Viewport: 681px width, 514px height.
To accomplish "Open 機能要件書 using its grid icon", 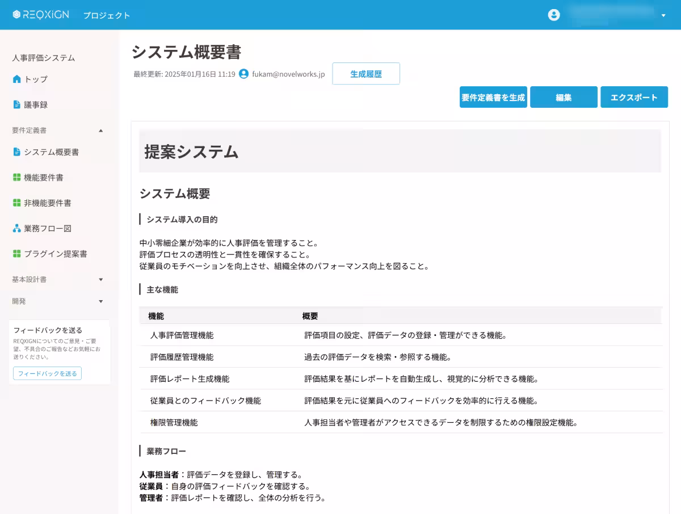I will (x=17, y=177).
